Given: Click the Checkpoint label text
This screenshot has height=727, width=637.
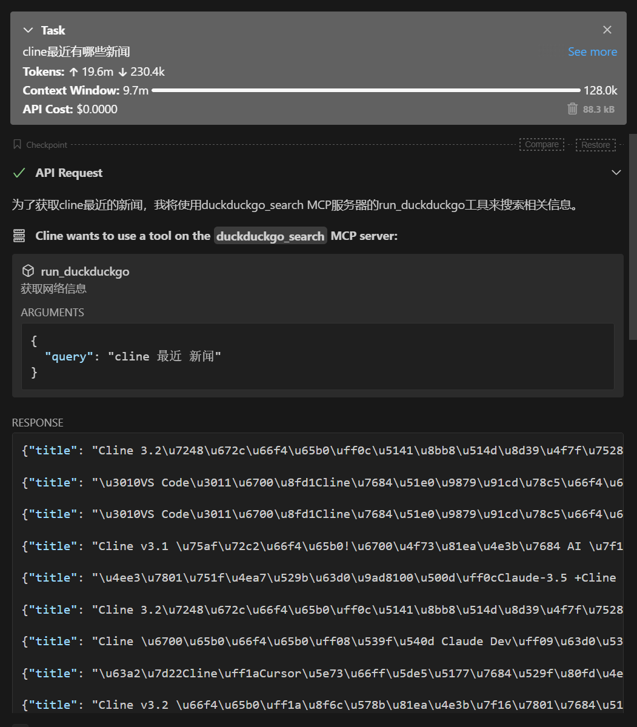Looking at the screenshot, I should coord(47,145).
